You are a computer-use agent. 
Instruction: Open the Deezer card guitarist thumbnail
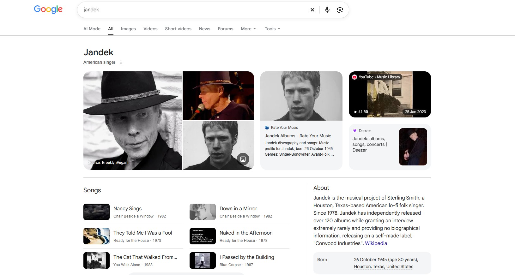[x=413, y=147]
